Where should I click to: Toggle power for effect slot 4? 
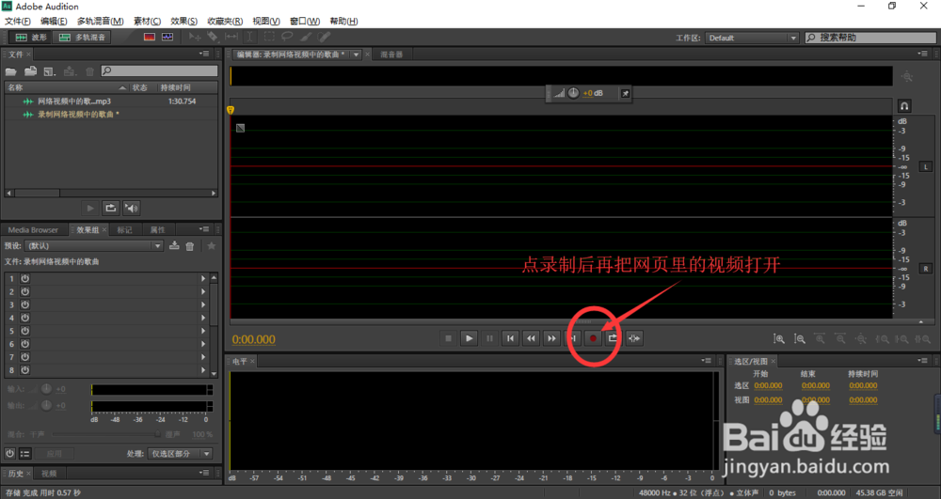tap(25, 318)
